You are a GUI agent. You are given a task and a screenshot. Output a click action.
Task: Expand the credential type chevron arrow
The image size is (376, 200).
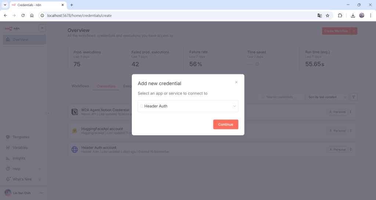[234, 106]
